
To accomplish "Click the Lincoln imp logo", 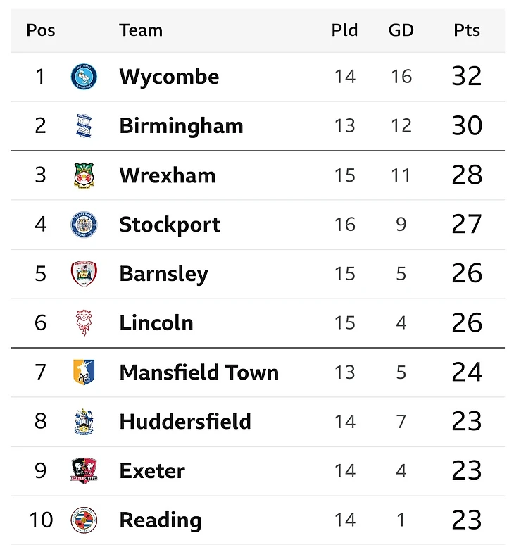I will pyautogui.click(x=84, y=323).
